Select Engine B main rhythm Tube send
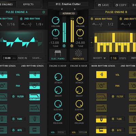Viewport: 136px width, 136px height. 101,119
